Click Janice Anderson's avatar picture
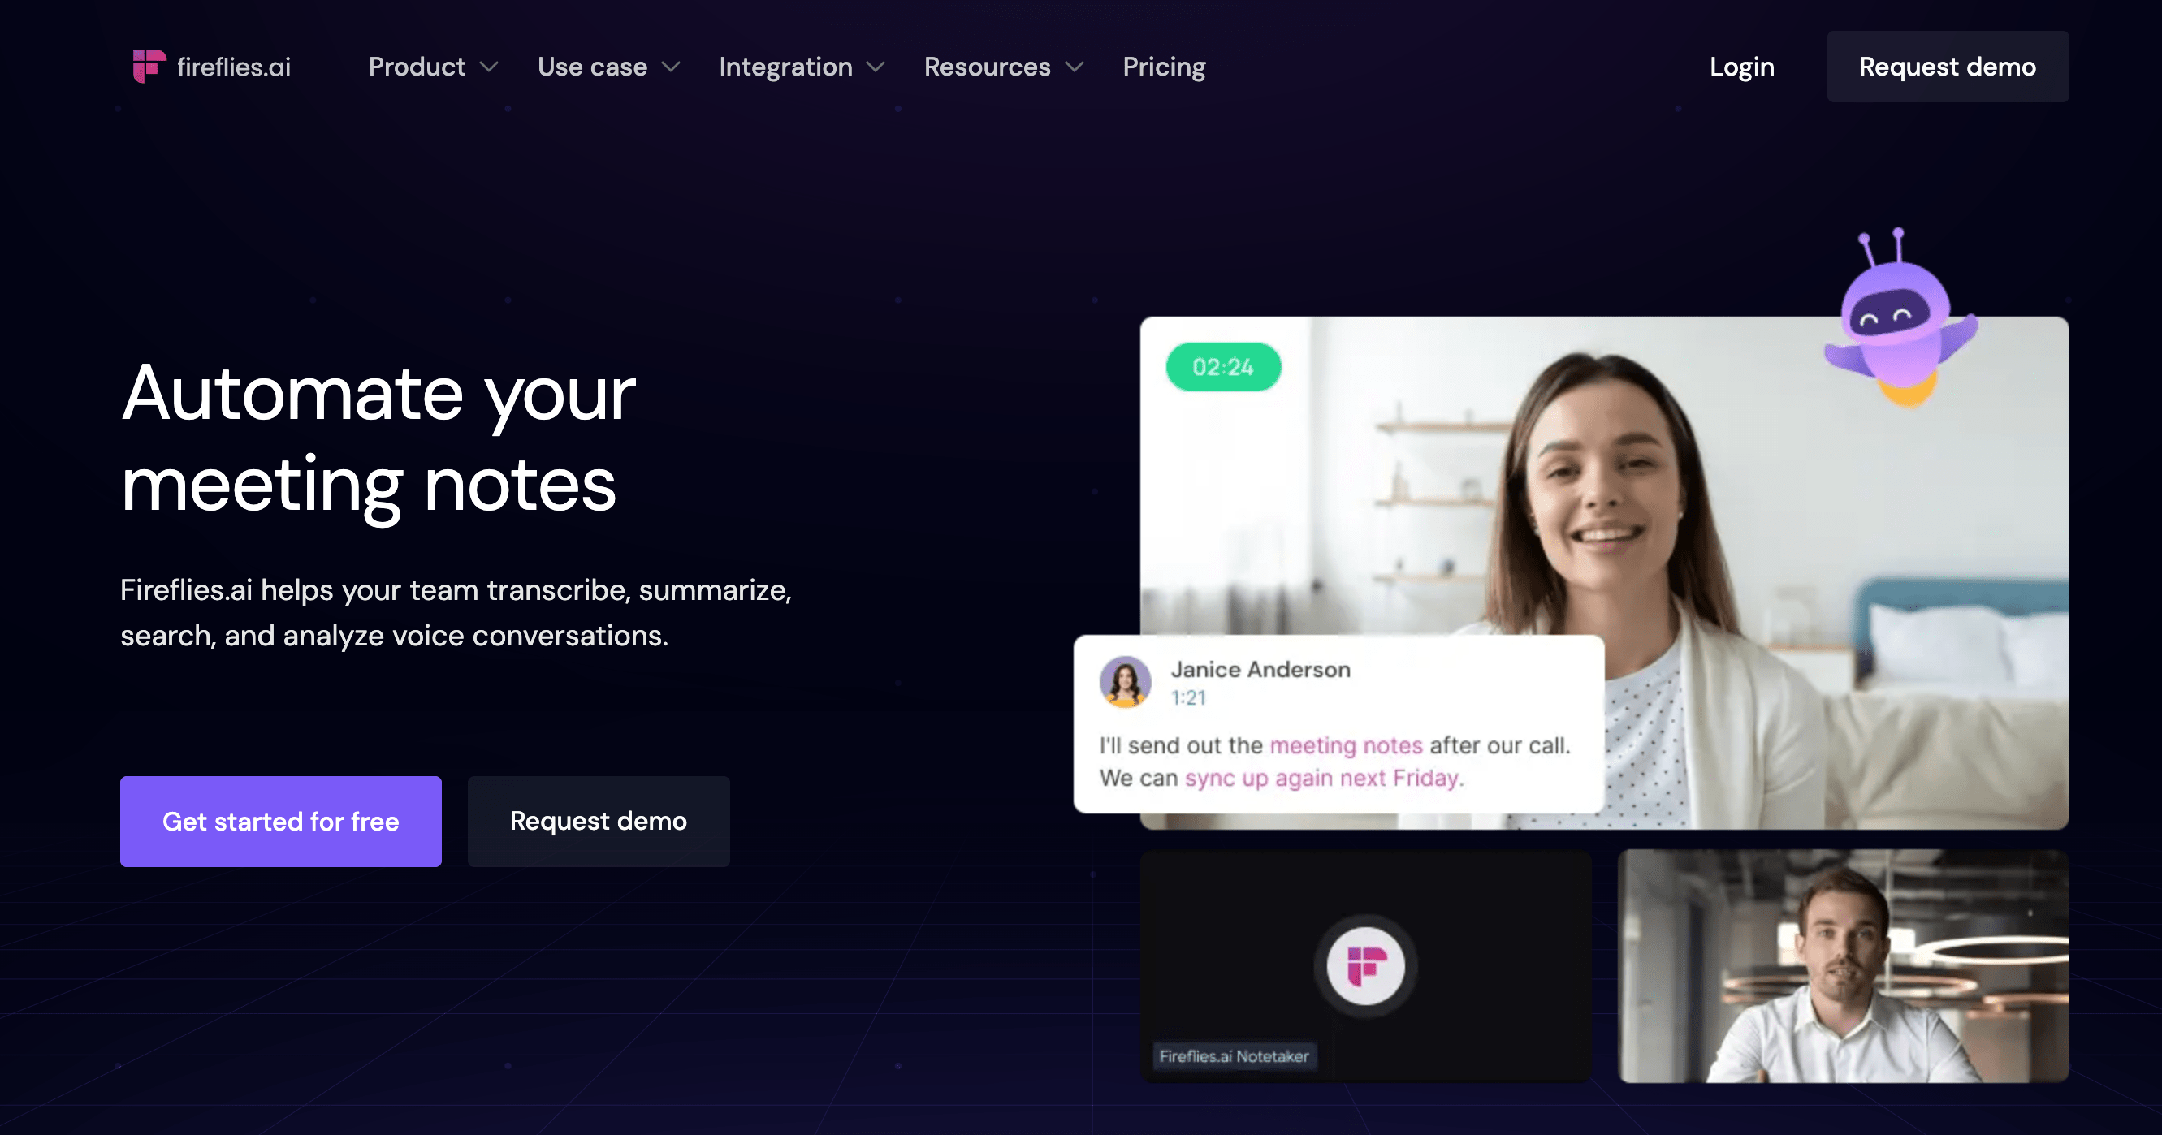The image size is (2162, 1135). pos(1125,681)
